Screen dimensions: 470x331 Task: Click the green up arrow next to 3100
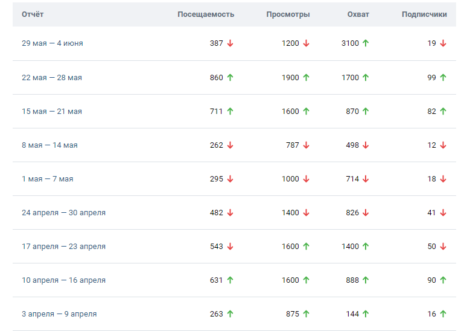click(x=366, y=43)
